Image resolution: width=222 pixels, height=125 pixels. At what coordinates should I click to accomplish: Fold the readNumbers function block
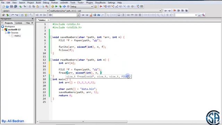point(51,60)
